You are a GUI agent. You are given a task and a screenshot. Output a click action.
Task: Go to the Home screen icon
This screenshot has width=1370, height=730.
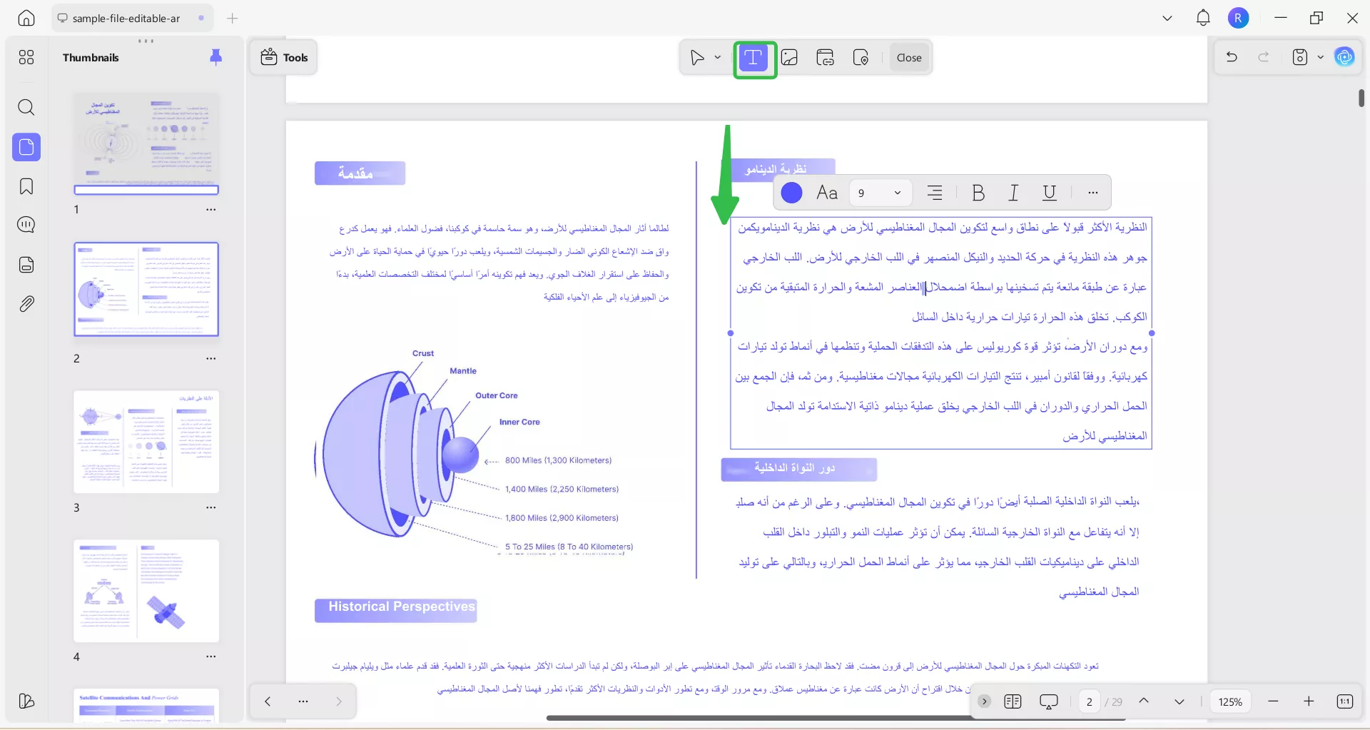pos(26,18)
